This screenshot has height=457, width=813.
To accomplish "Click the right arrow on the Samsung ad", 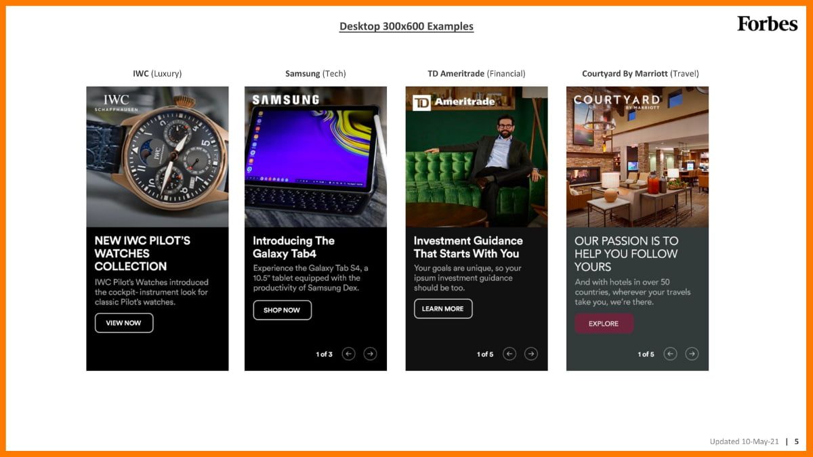I will click(370, 353).
